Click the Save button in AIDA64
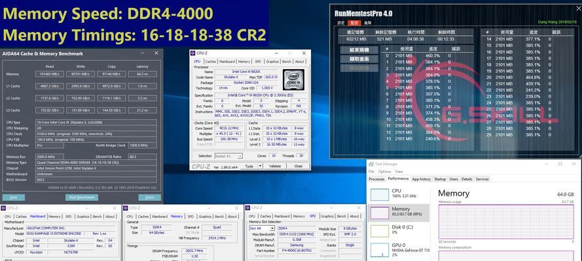582x261 pixels. [x=14, y=198]
